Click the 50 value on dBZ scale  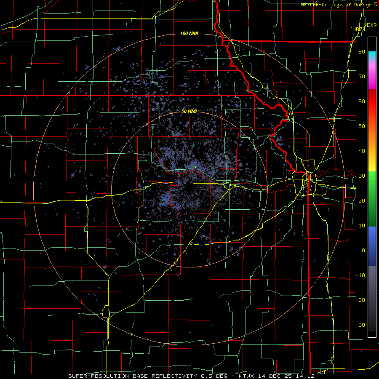[x=362, y=126]
